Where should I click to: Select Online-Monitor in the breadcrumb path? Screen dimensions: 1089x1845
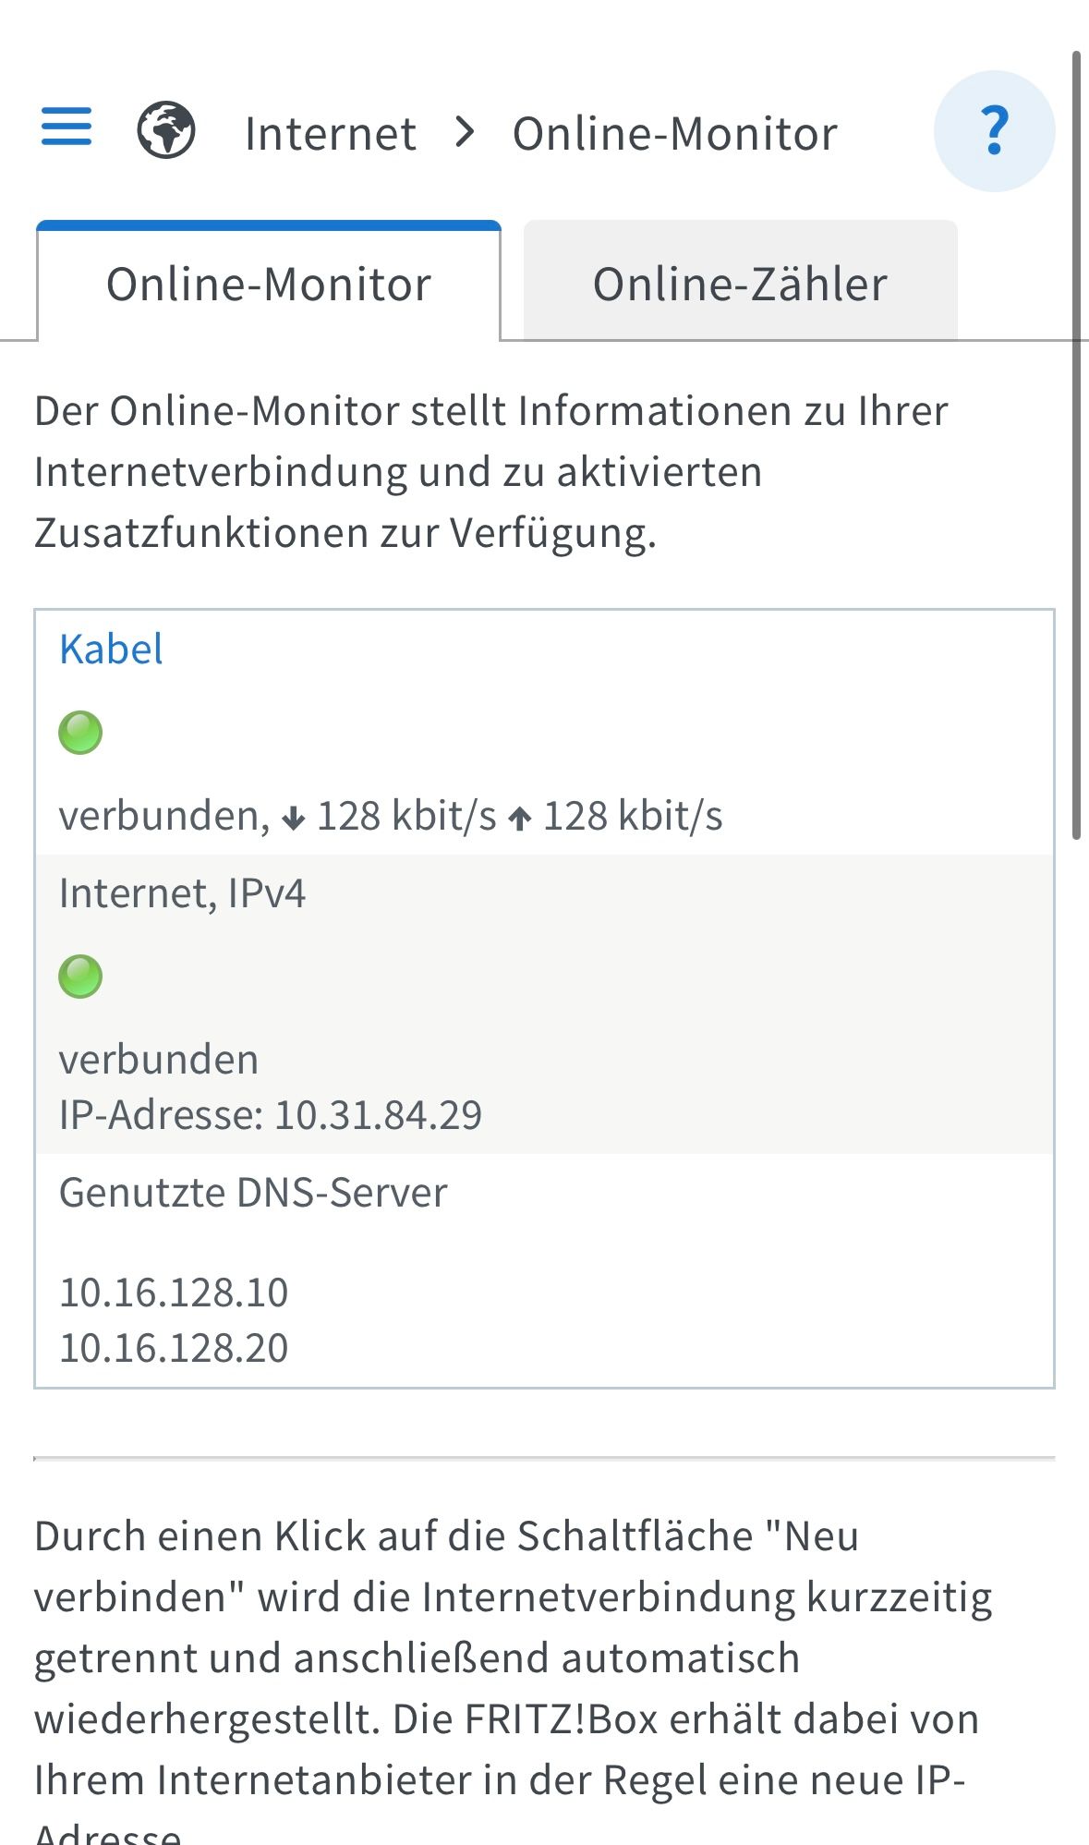[672, 132]
